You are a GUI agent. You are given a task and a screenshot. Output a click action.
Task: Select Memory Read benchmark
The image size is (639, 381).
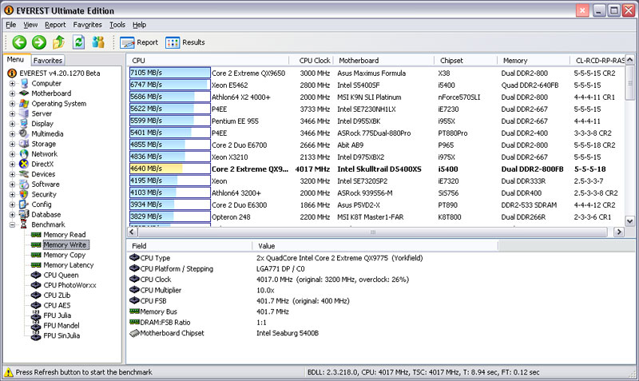pos(65,235)
